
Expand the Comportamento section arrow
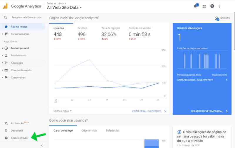2,70
